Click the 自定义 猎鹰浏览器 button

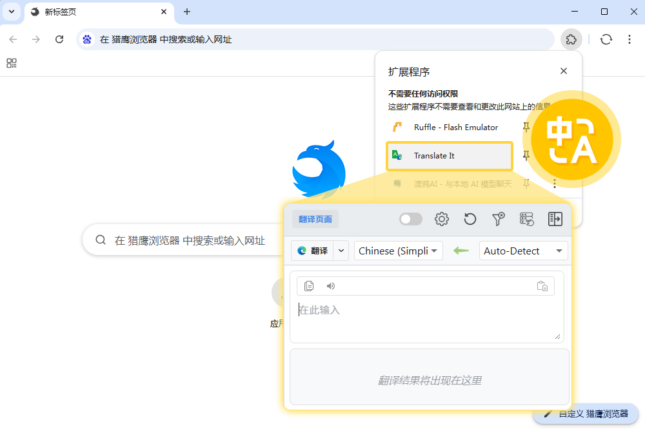[586, 414]
